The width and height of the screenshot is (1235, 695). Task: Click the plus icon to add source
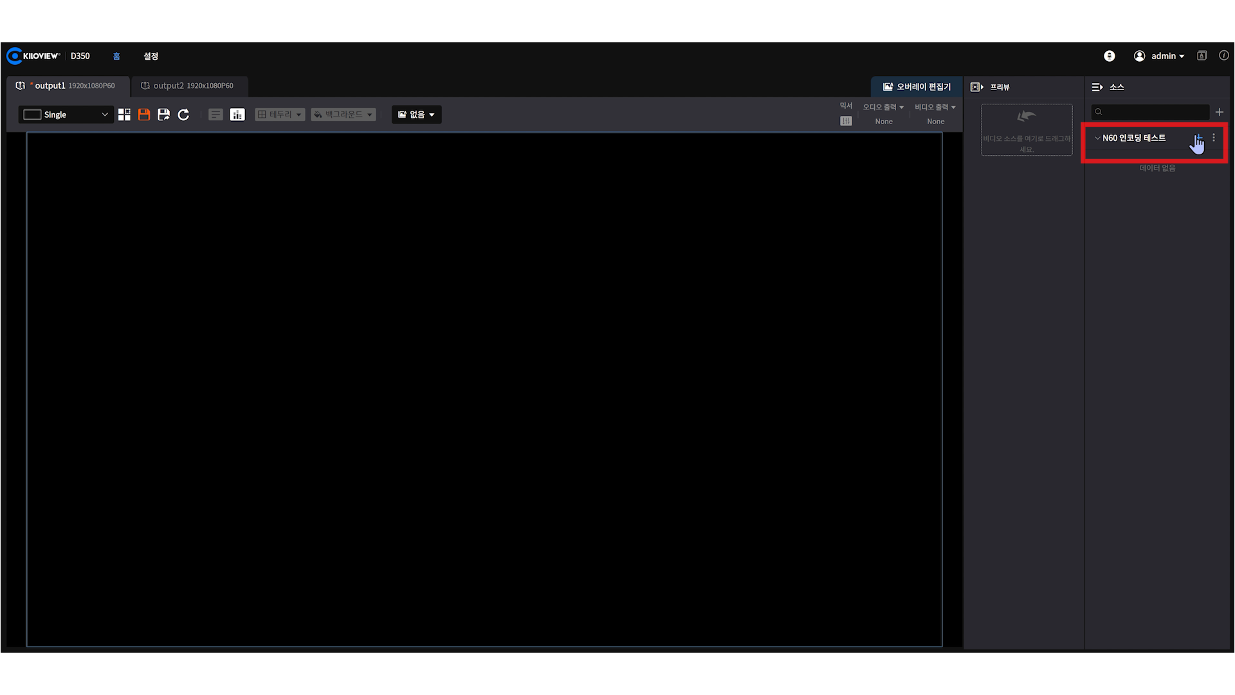(1219, 112)
